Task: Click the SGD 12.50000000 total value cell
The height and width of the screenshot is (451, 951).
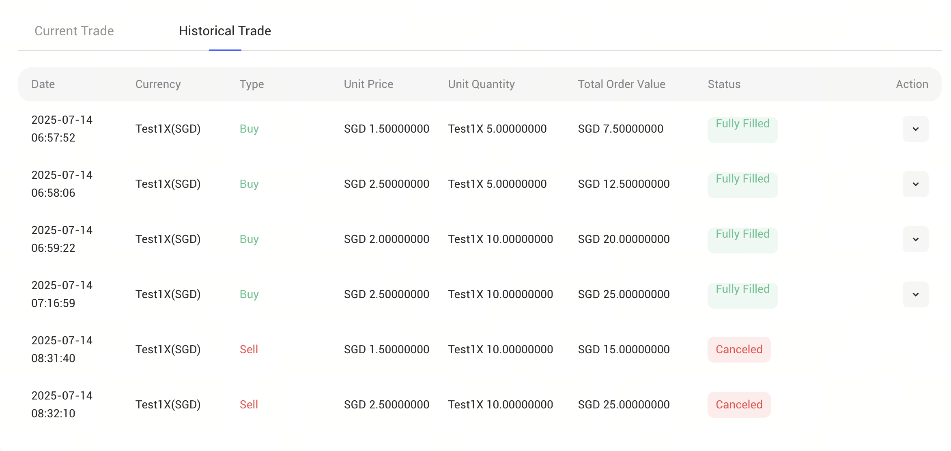Action: click(624, 184)
